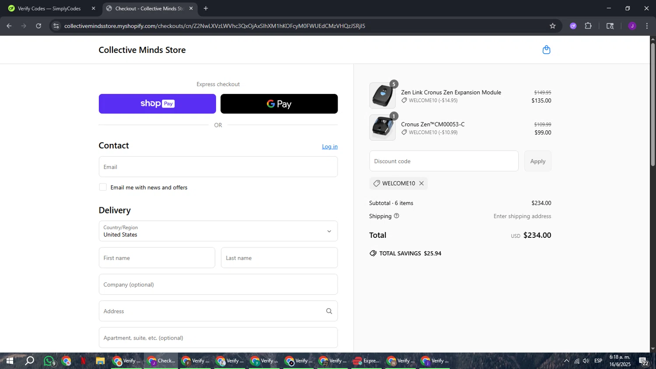
Task: Open the Chrome profile avatar J
Action: pyautogui.click(x=632, y=26)
